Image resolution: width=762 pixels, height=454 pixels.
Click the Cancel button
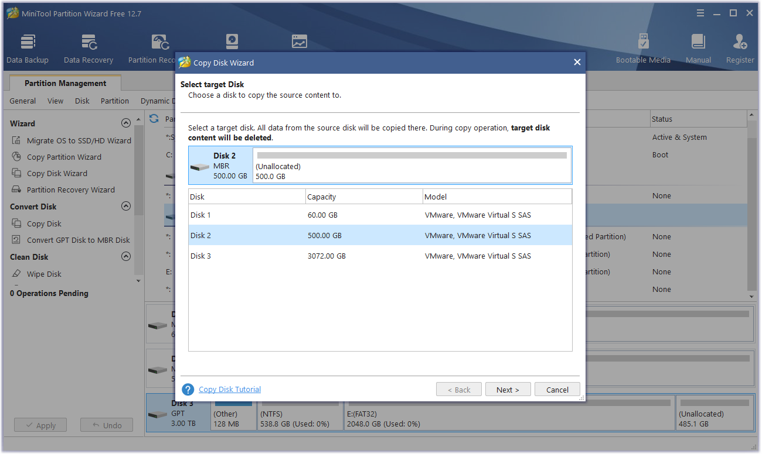tap(557, 390)
